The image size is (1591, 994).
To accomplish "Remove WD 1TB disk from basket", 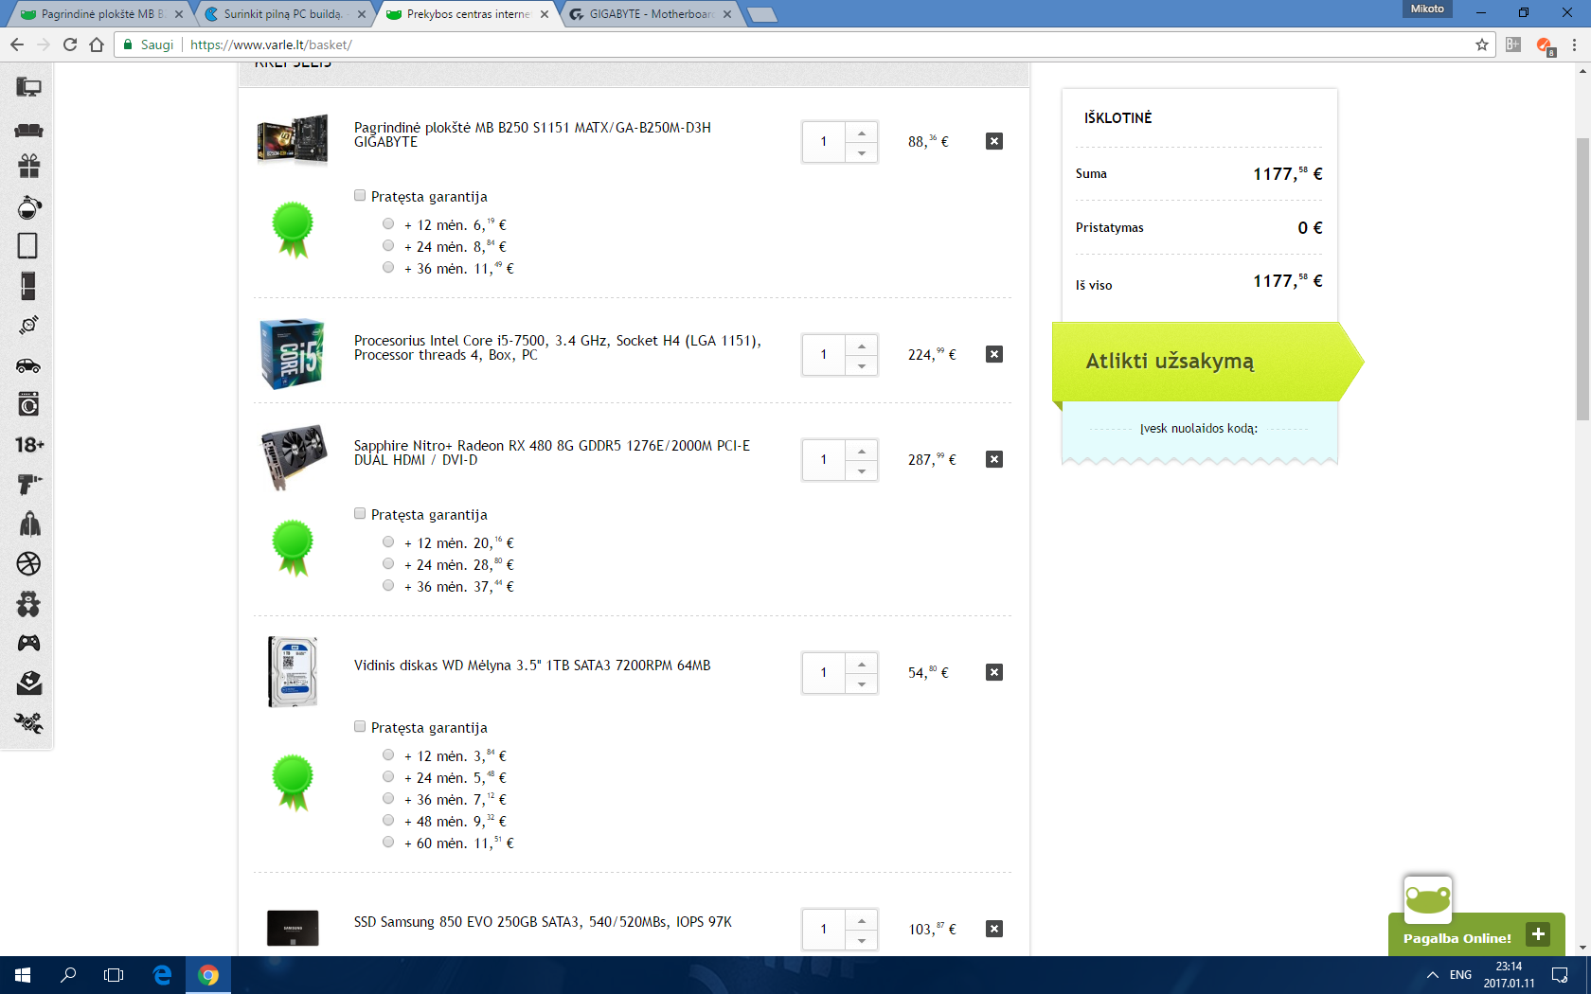I will pyautogui.click(x=994, y=672).
